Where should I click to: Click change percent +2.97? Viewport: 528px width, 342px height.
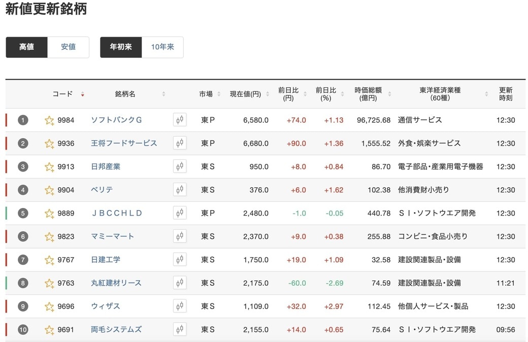click(334, 306)
